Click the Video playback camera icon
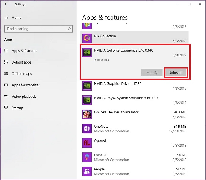The image size is (206, 180). tap(6, 96)
